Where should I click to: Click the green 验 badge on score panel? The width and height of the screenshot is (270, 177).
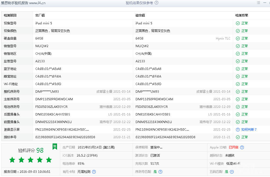pyautogui.click(x=55, y=146)
